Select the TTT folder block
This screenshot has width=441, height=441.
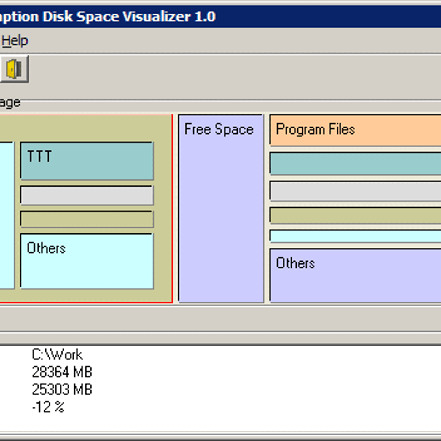click(87, 161)
